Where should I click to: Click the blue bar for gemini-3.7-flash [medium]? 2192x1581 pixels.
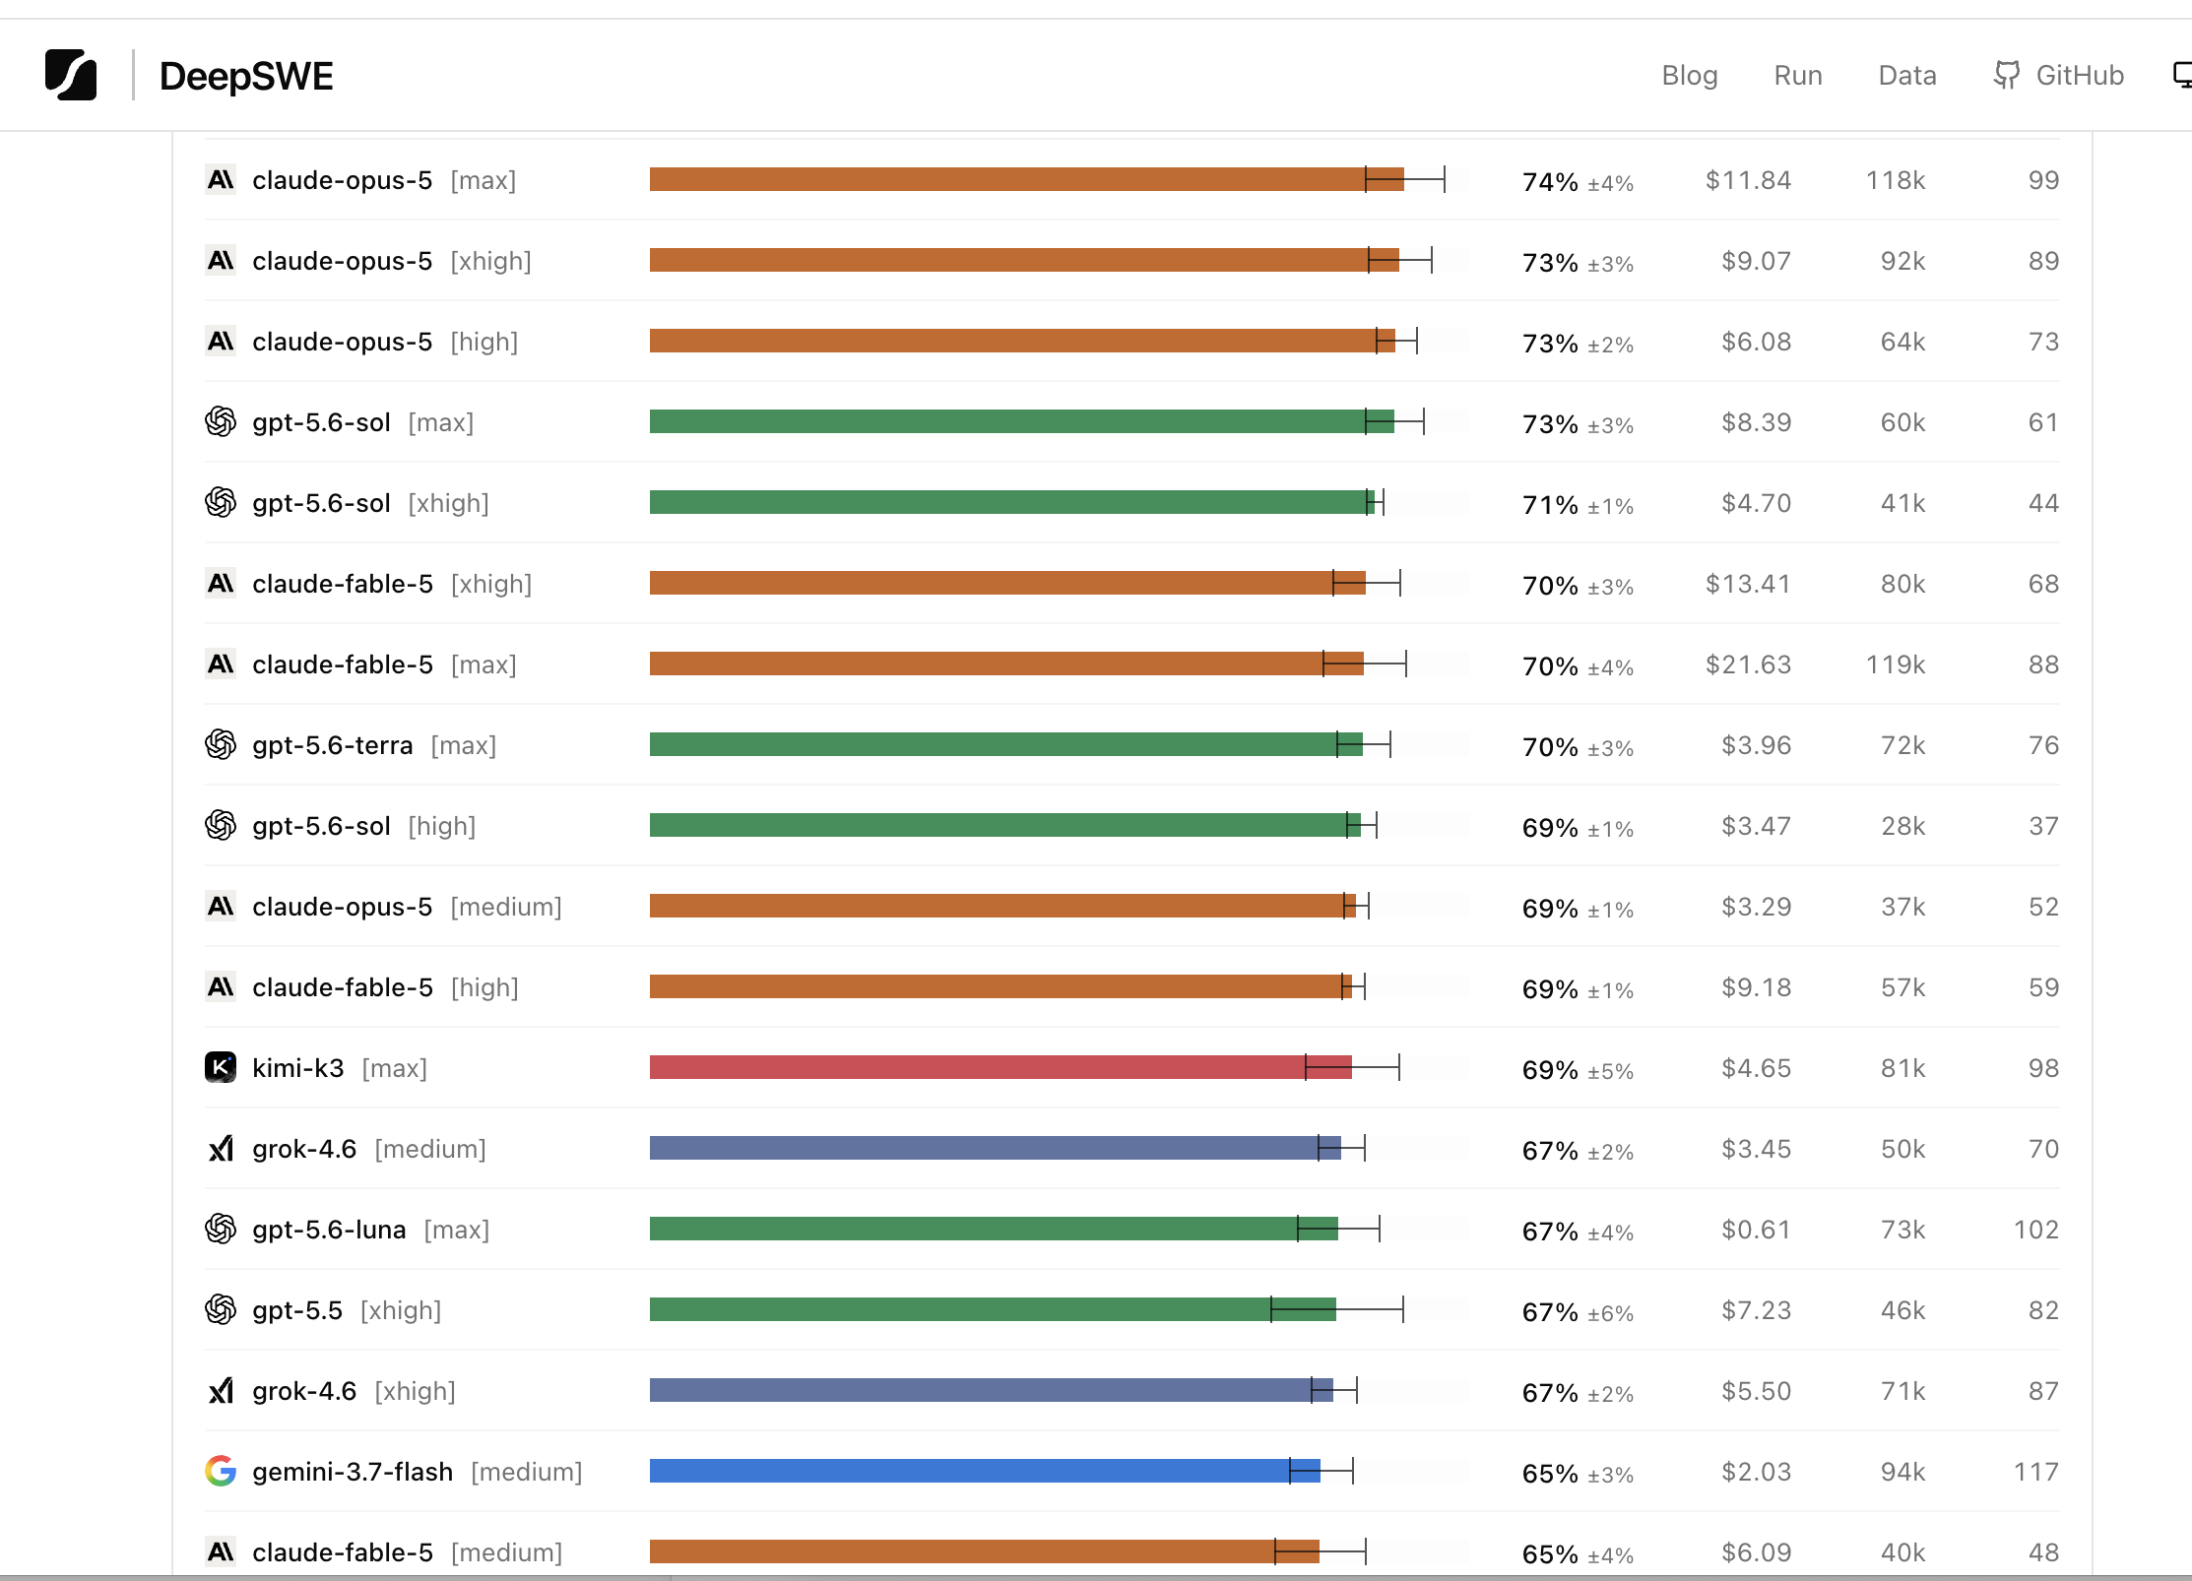[985, 1472]
